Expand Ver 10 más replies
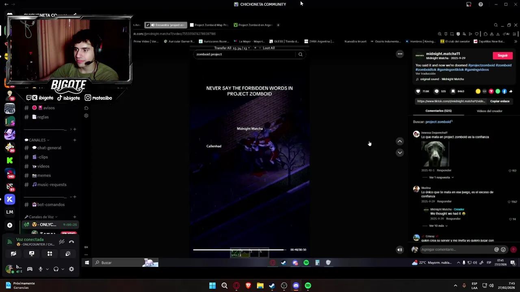 (438, 225)
